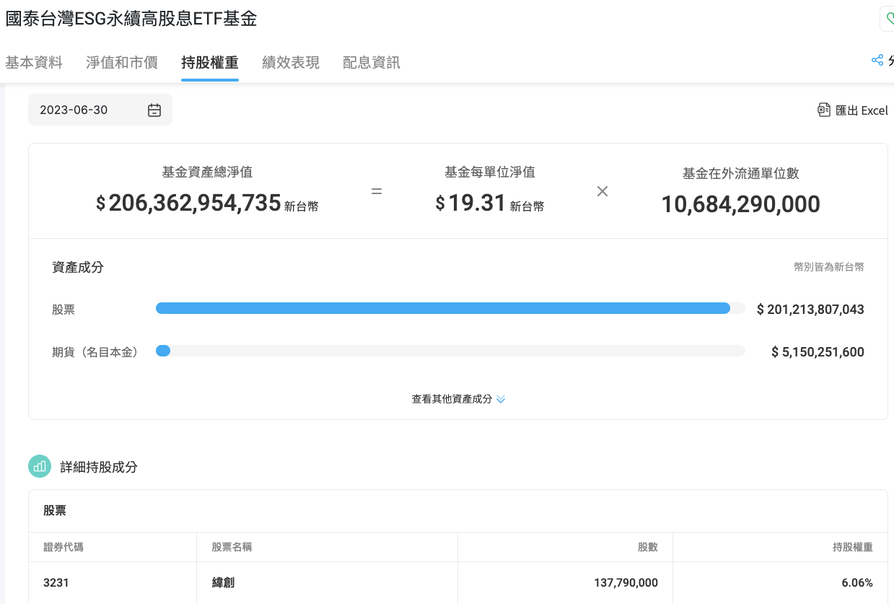This screenshot has width=894, height=604.
Task: Click the Excel file icon beside 匯出 Excel
Action: point(823,110)
